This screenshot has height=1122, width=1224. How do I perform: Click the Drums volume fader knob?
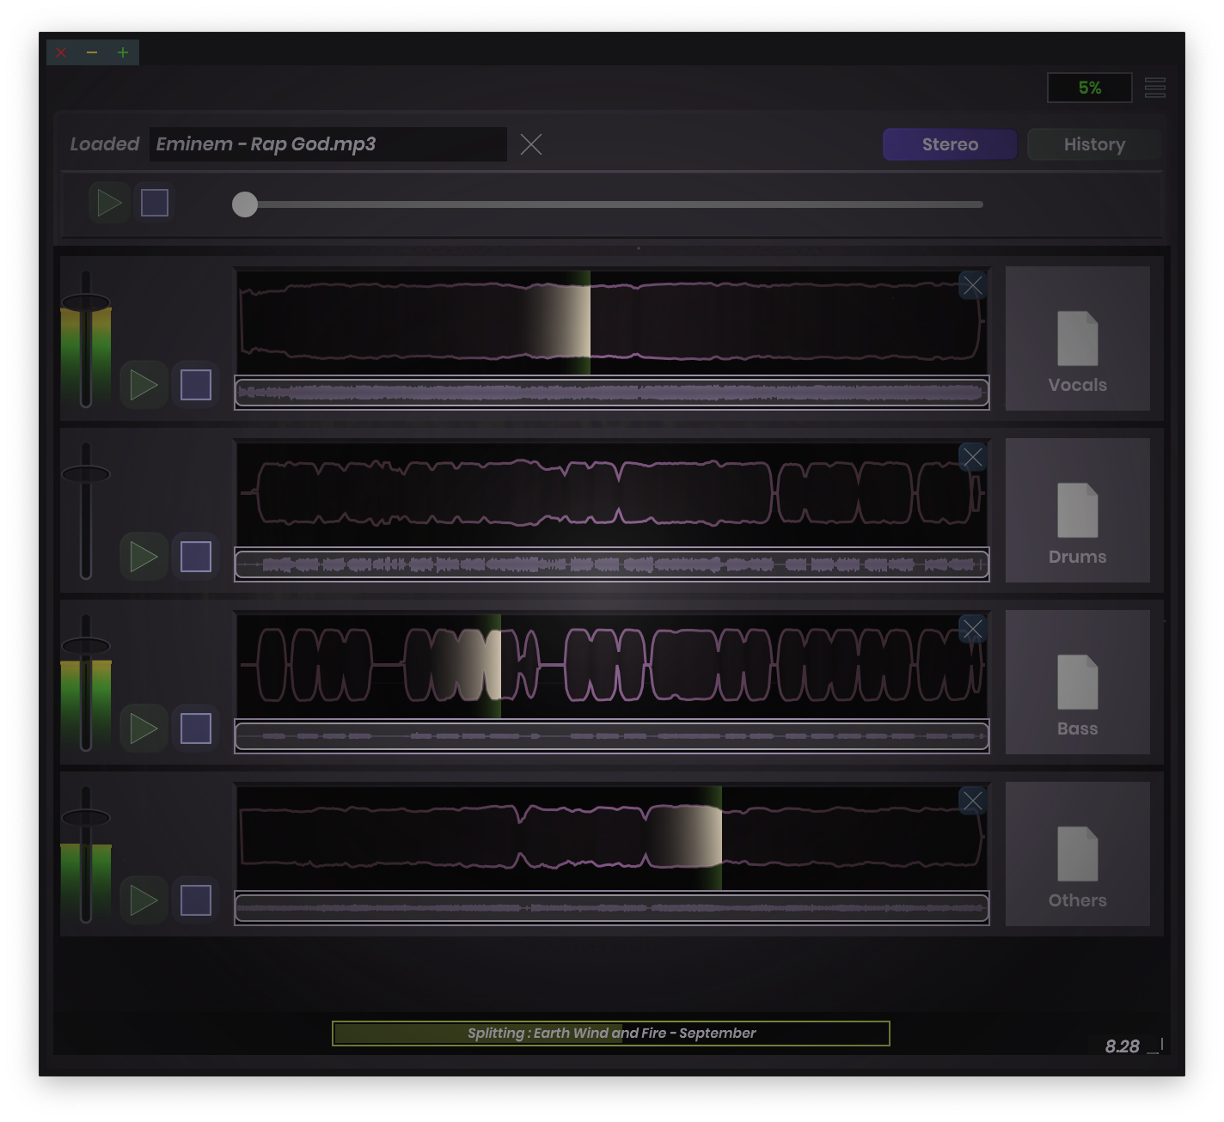click(x=86, y=474)
